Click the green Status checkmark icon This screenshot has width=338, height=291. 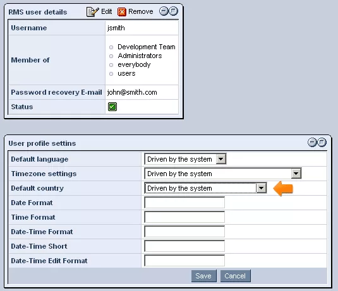112,107
